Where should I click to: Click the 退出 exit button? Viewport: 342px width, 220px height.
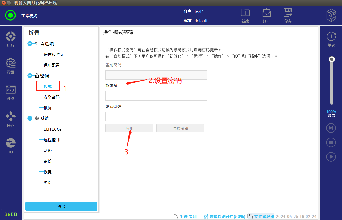click(x=61, y=206)
